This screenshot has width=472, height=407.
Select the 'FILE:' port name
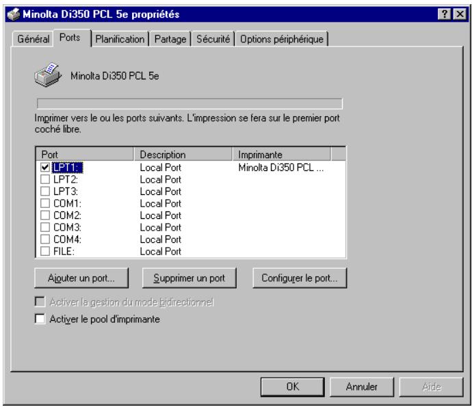(64, 251)
